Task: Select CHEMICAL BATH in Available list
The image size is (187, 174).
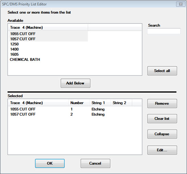Action: point(48,59)
